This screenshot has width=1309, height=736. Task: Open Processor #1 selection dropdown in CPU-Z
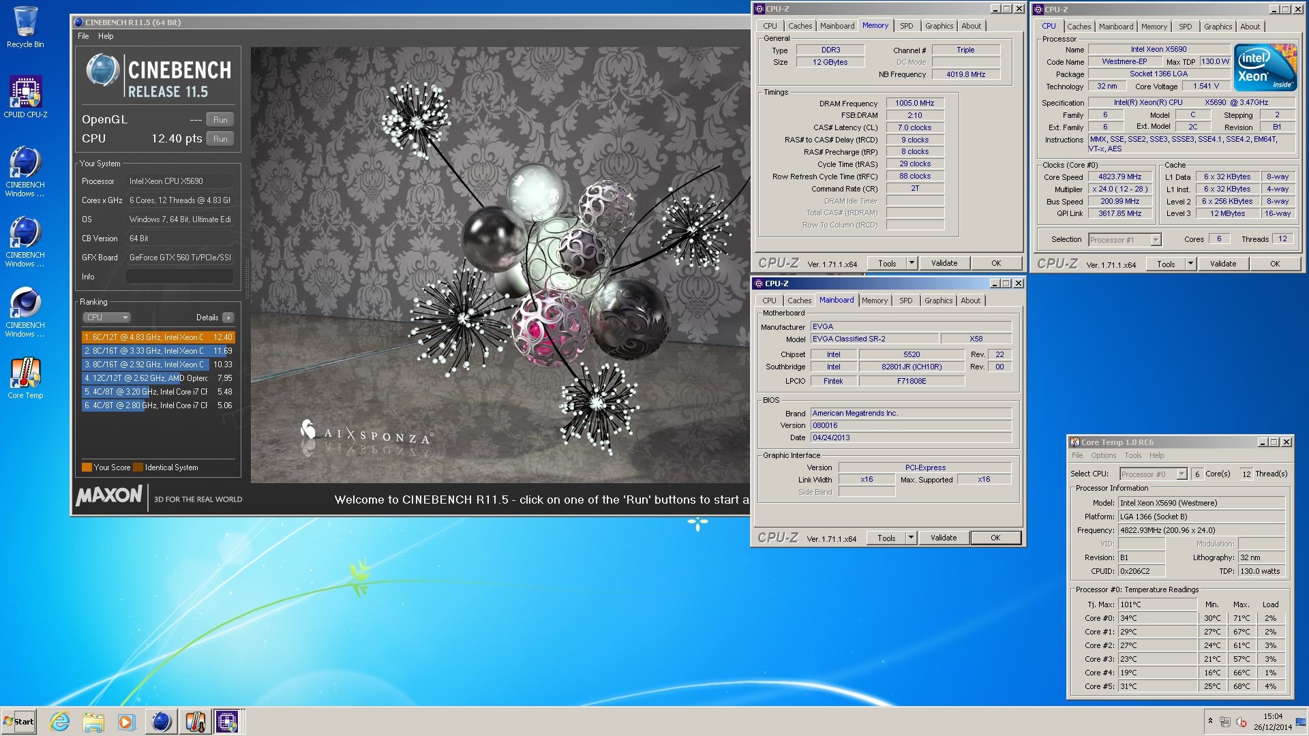click(1124, 240)
